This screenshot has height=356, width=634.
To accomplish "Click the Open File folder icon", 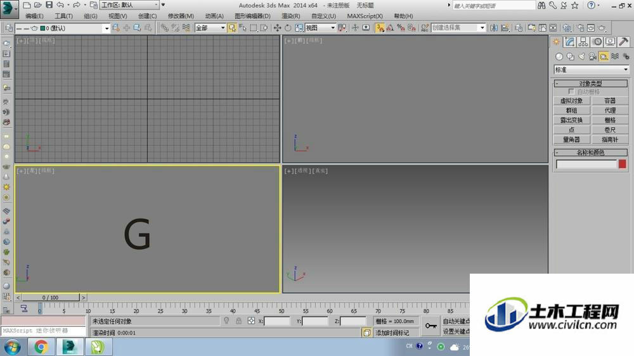I will (37, 5).
